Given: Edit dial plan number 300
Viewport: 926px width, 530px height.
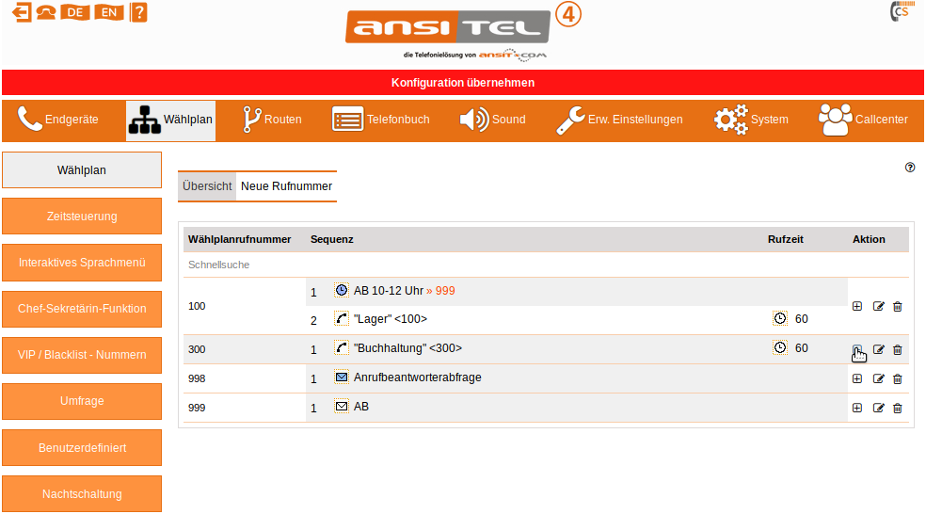Looking at the screenshot, I should point(878,349).
